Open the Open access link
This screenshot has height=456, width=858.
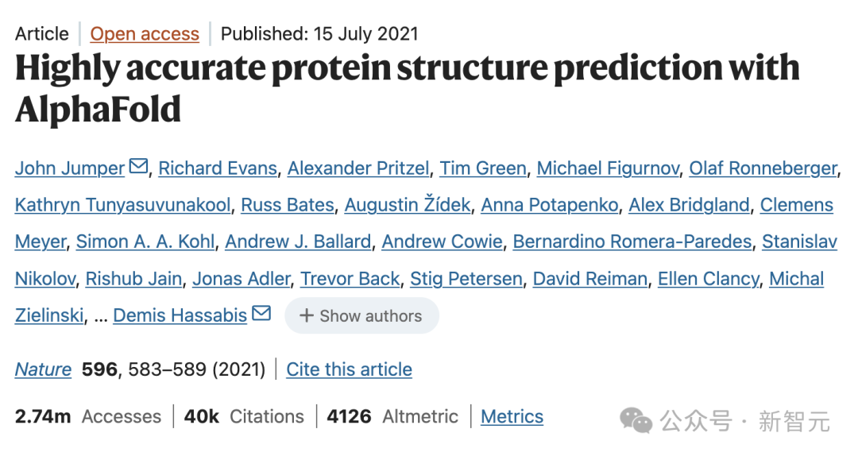[x=145, y=34]
